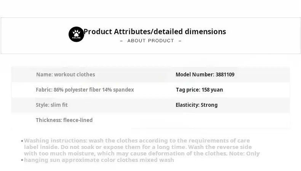Click the 'Thickness: fleece-lined' attribute
This screenshot has width=301, height=171.
coord(64,120)
